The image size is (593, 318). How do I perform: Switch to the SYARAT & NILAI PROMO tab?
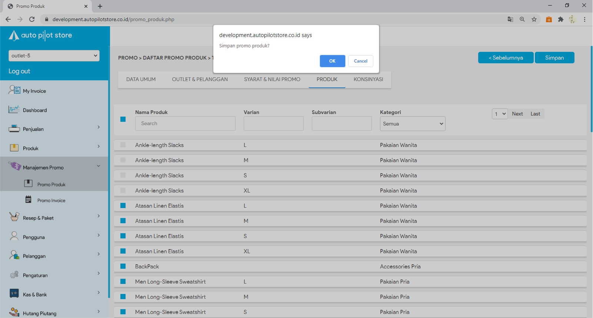click(x=272, y=79)
